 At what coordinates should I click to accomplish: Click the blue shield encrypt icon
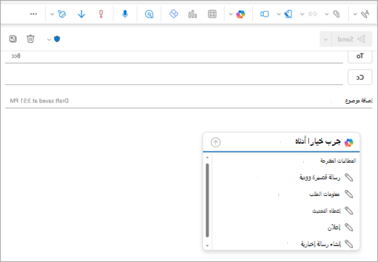coord(57,38)
